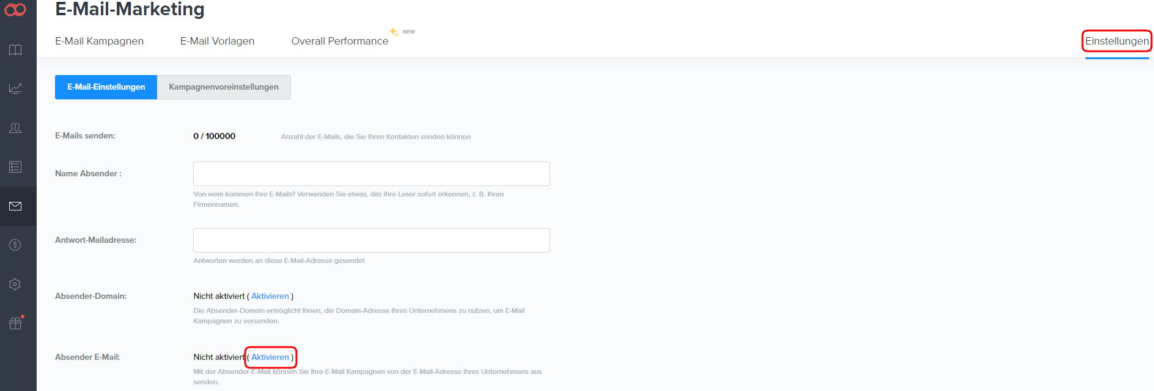Screen dimensions: 1154x391
Task: Select the E-Mail-Einstellungen button tab
Action: click(106, 87)
